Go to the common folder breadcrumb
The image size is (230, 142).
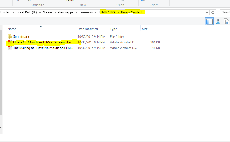[x=86, y=12]
